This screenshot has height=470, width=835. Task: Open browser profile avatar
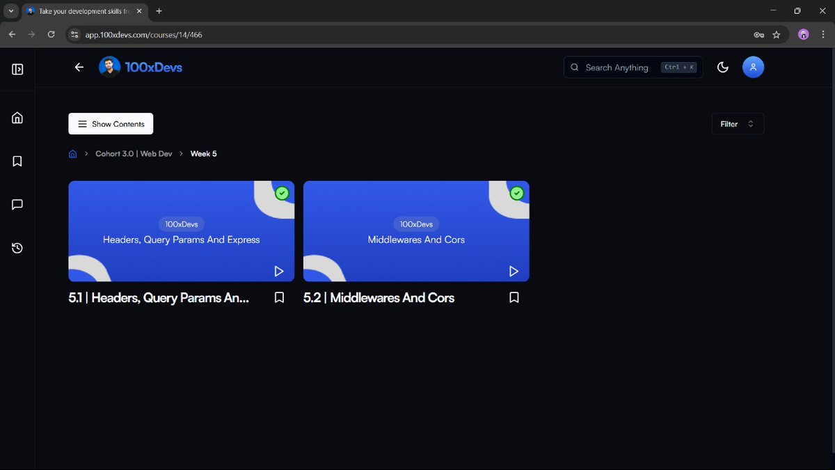coord(804,34)
